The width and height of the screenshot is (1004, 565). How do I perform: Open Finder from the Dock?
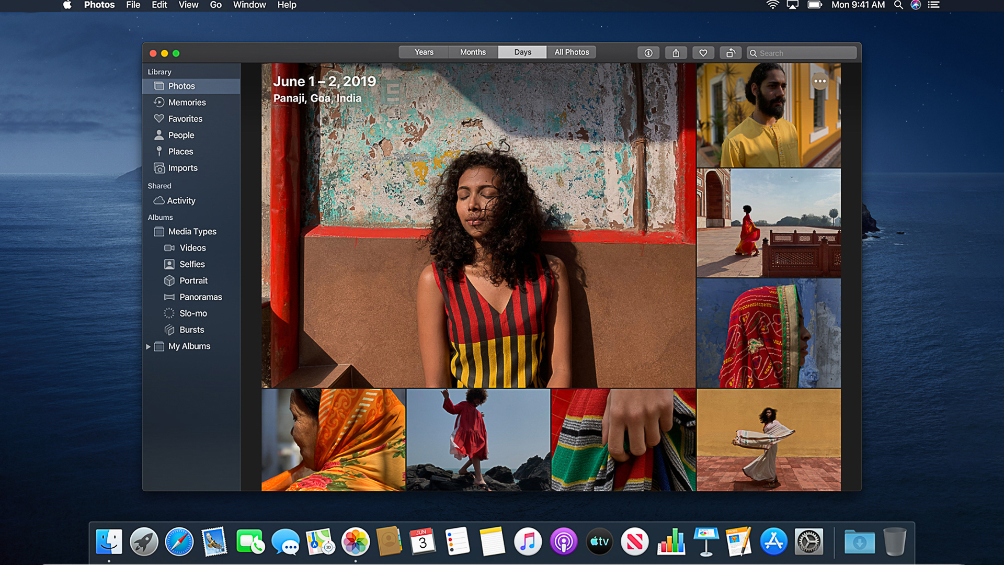click(109, 541)
